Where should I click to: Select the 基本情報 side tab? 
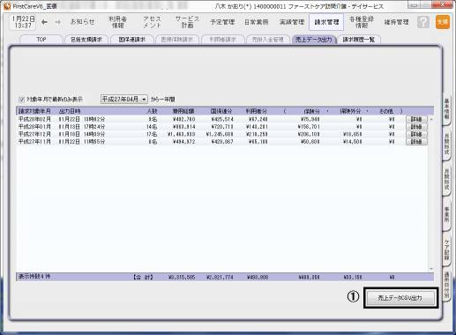click(x=446, y=108)
